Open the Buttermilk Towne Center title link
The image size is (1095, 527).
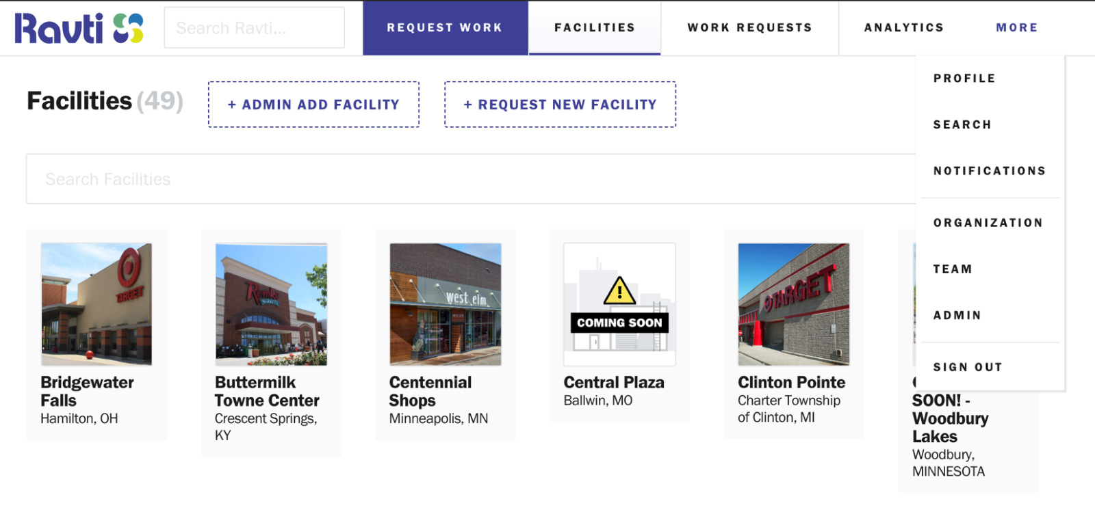point(267,392)
